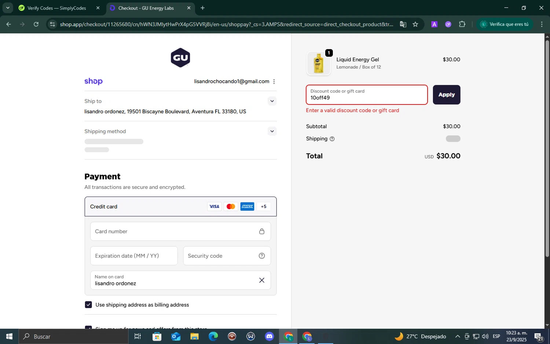
Task: Open the purple A extension
Action: point(434,24)
